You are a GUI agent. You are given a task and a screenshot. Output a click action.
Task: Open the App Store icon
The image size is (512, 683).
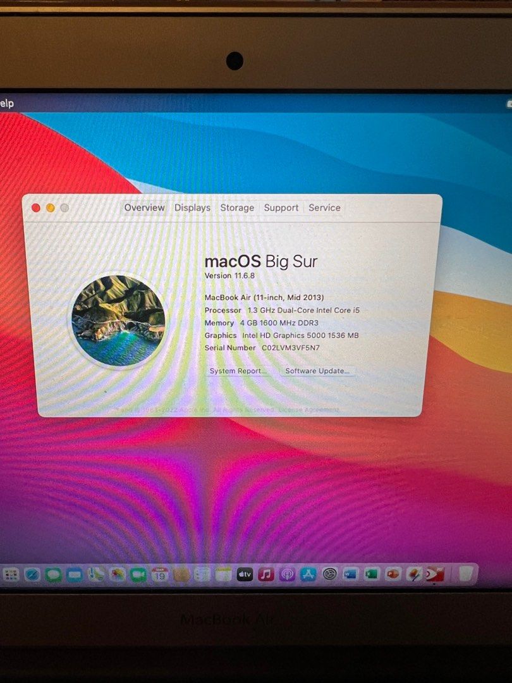pyautogui.click(x=308, y=575)
